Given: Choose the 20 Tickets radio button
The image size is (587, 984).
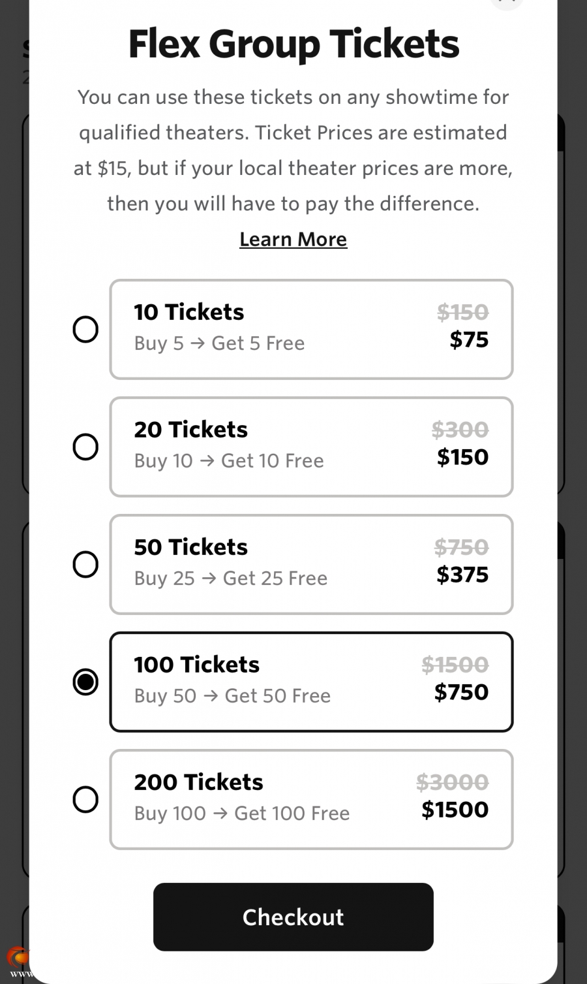Looking at the screenshot, I should click(x=85, y=447).
